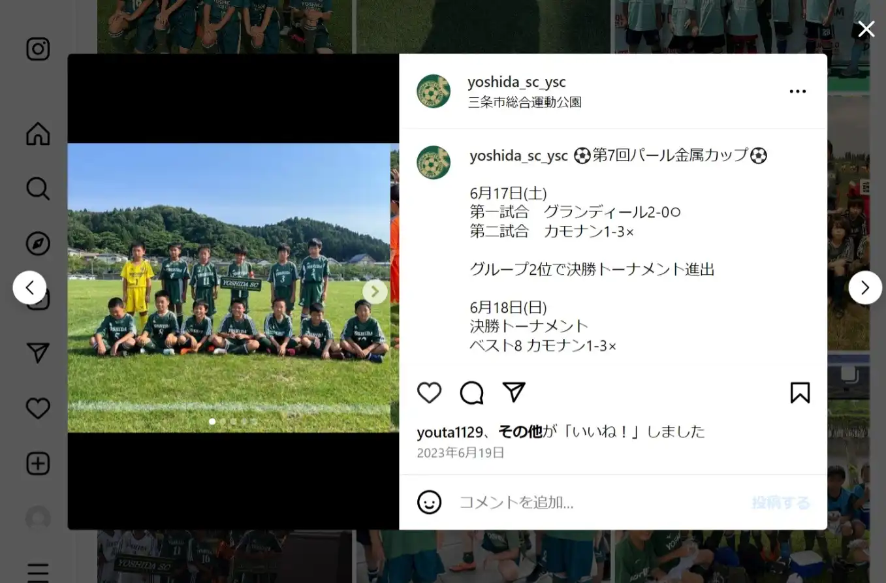Open the profile avatar in sidebar
This screenshot has width=886, height=583.
pyautogui.click(x=38, y=518)
